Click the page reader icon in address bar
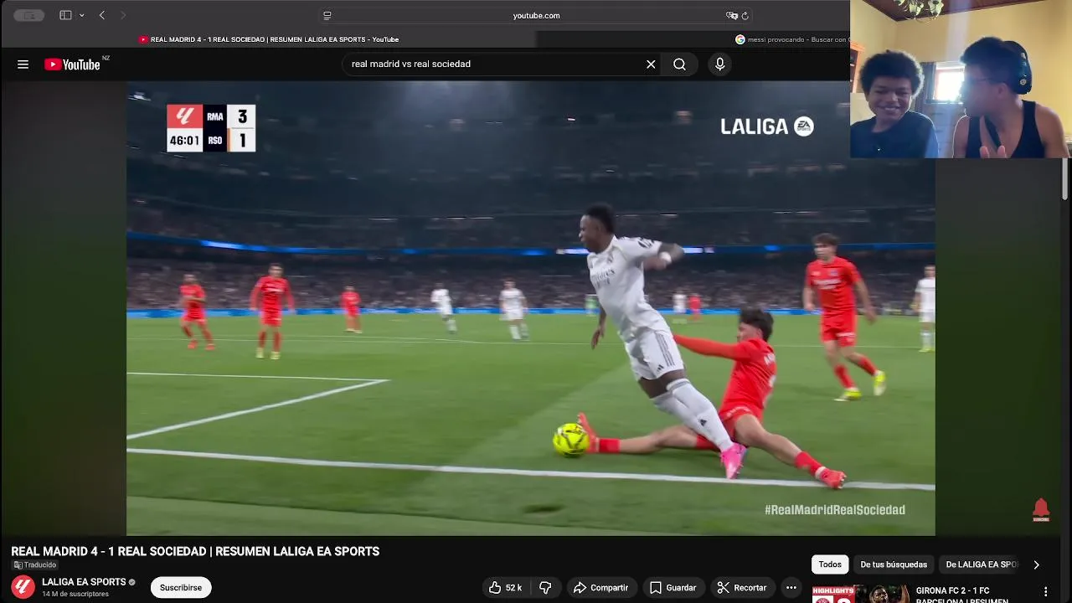 (x=327, y=15)
